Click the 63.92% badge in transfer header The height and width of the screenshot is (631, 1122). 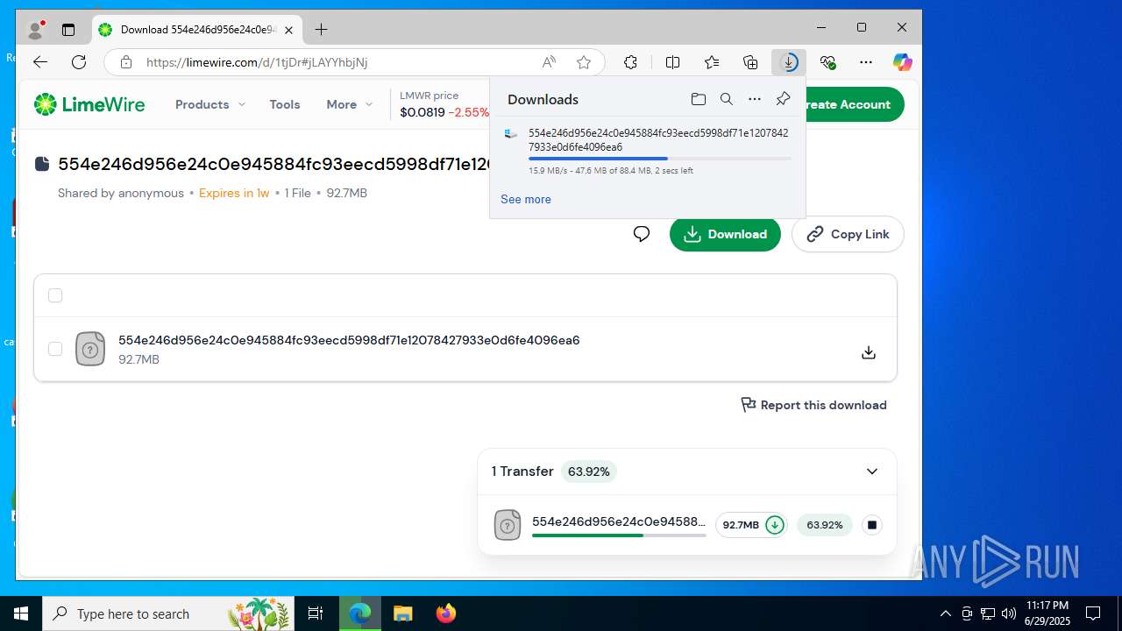[x=588, y=471]
